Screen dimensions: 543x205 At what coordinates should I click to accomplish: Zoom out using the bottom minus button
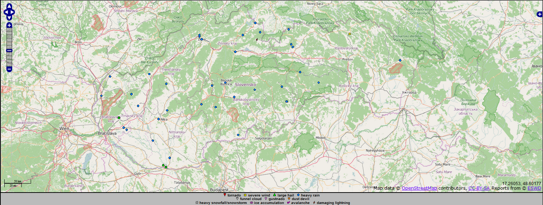tap(9, 69)
